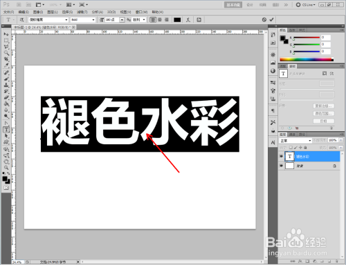This screenshot has height=265, width=346.
Task: Cancel the current text edits
Action: (x=264, y=20)
